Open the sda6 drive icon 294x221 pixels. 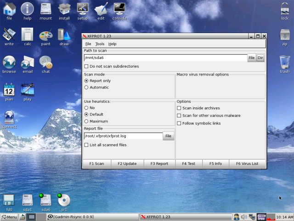pos(45,200)
